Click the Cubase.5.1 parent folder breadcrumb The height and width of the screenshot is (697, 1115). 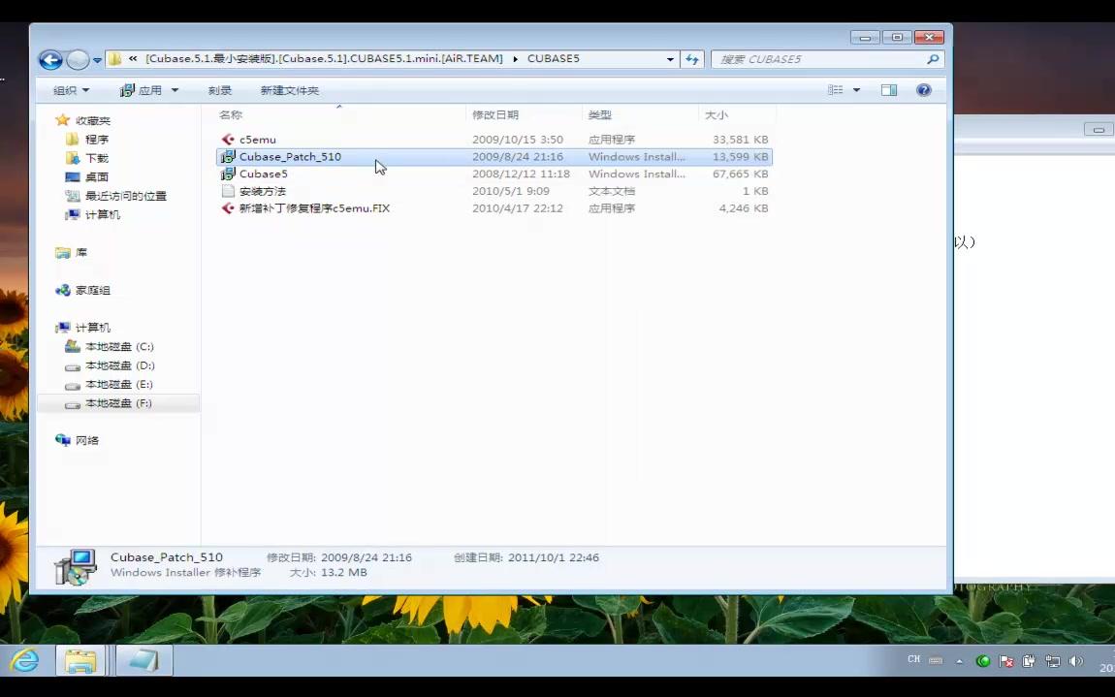click(x=324, y=59)
